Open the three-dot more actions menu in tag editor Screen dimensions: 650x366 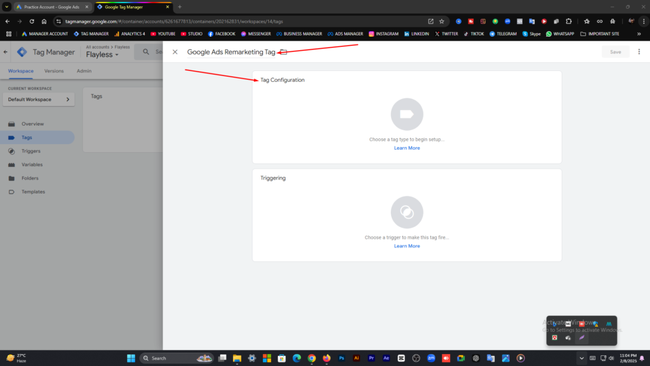pyautogui.click(x=639, y=52)
